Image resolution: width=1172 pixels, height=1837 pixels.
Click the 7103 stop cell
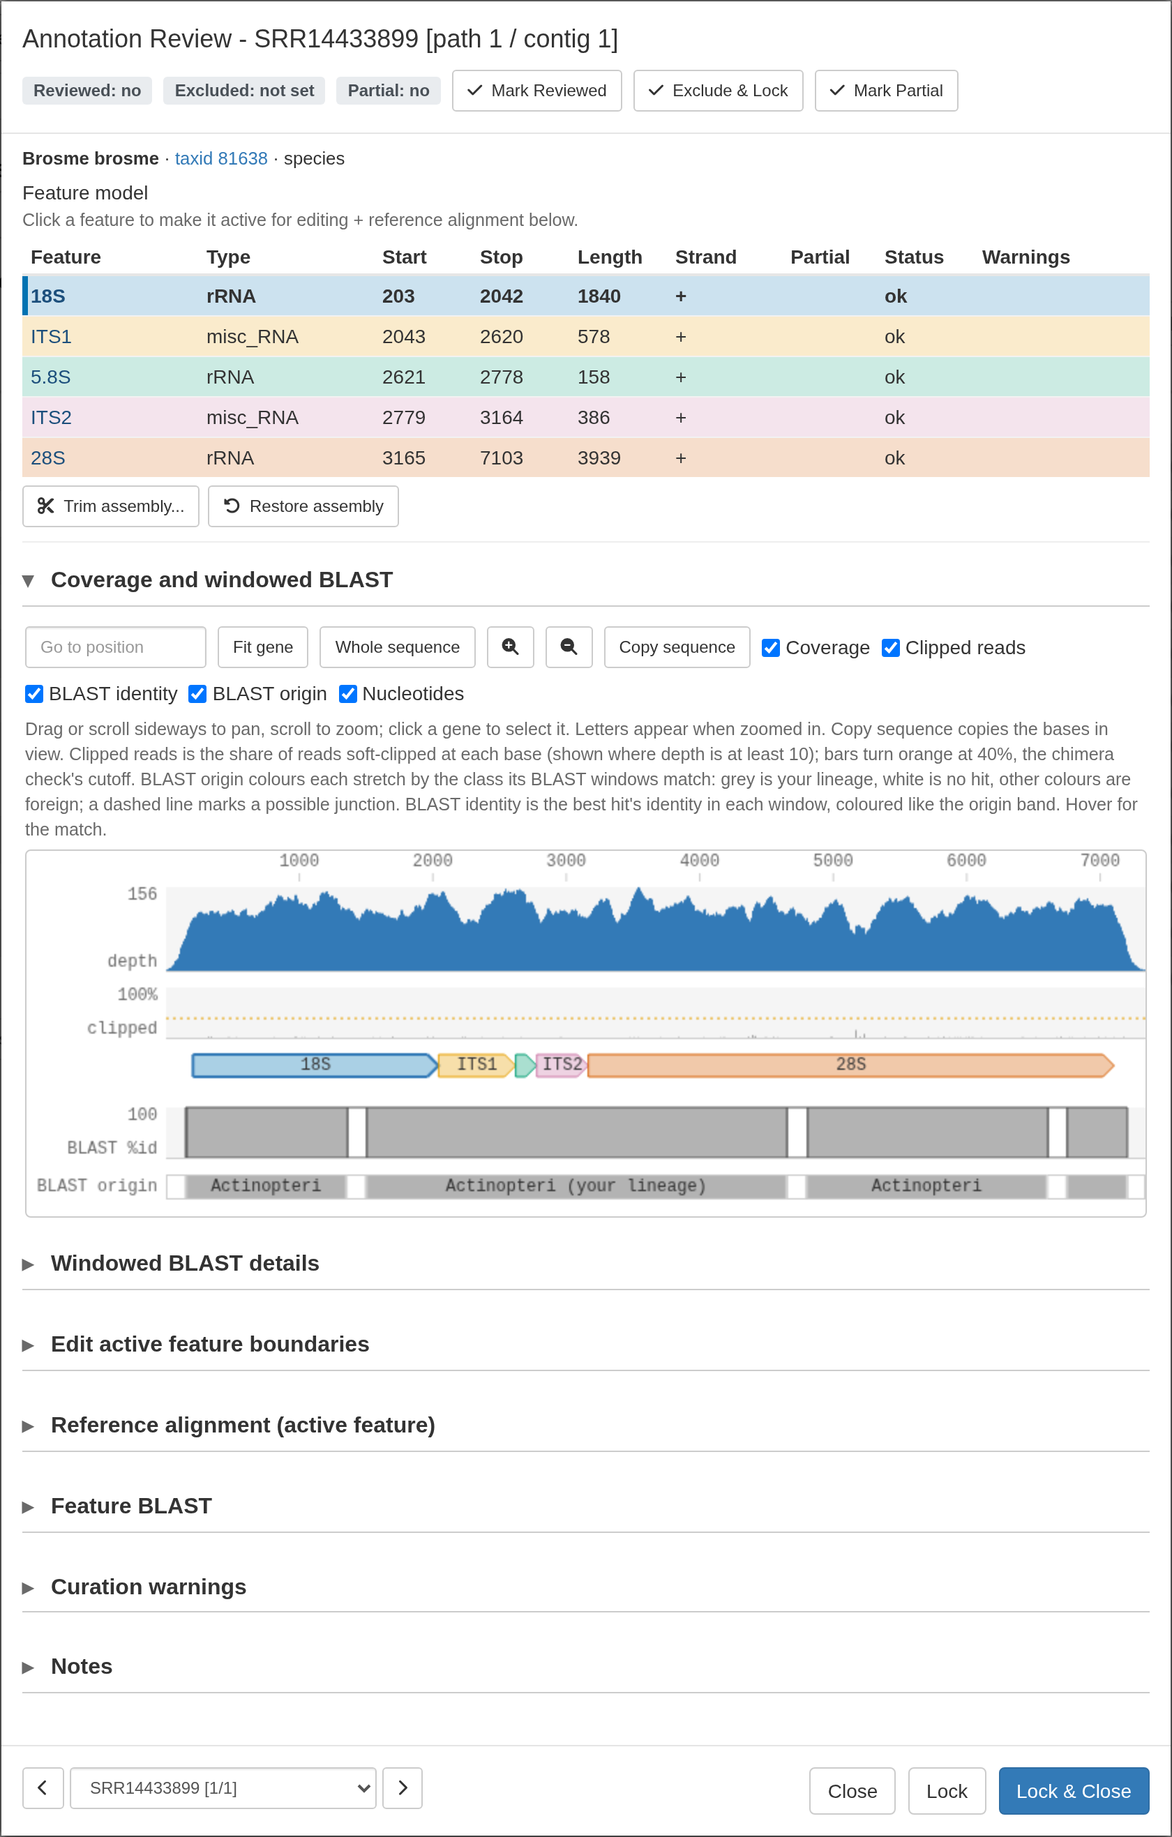tap(502, 458)
